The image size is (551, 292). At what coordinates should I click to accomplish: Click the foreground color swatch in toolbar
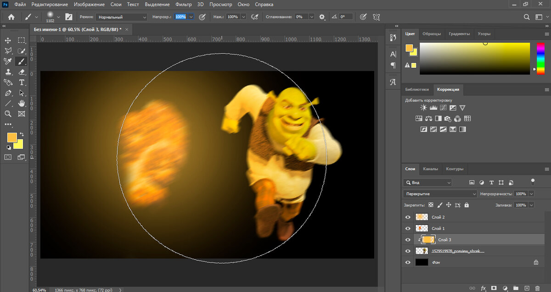(x=11, y=137)
